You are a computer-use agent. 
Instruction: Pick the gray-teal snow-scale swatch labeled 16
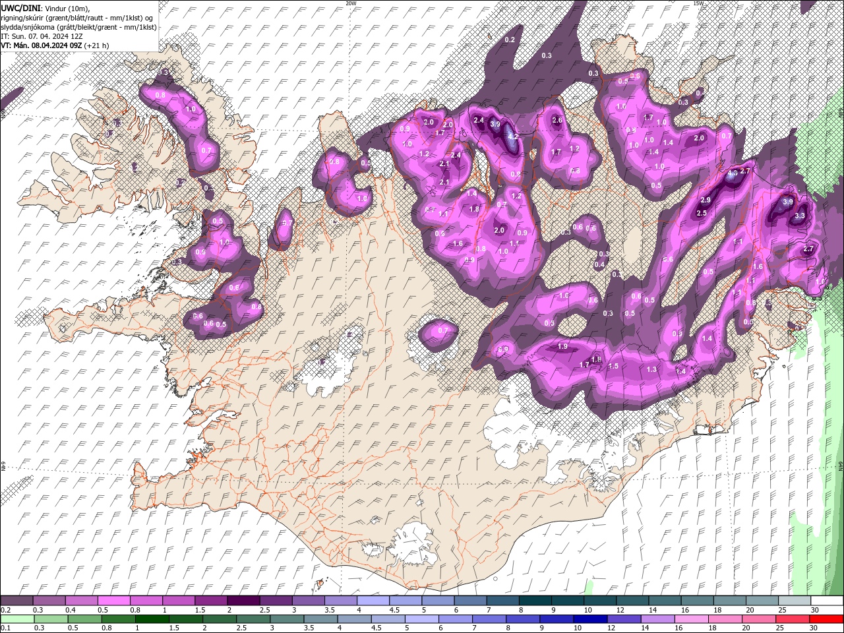coord(698,601)
